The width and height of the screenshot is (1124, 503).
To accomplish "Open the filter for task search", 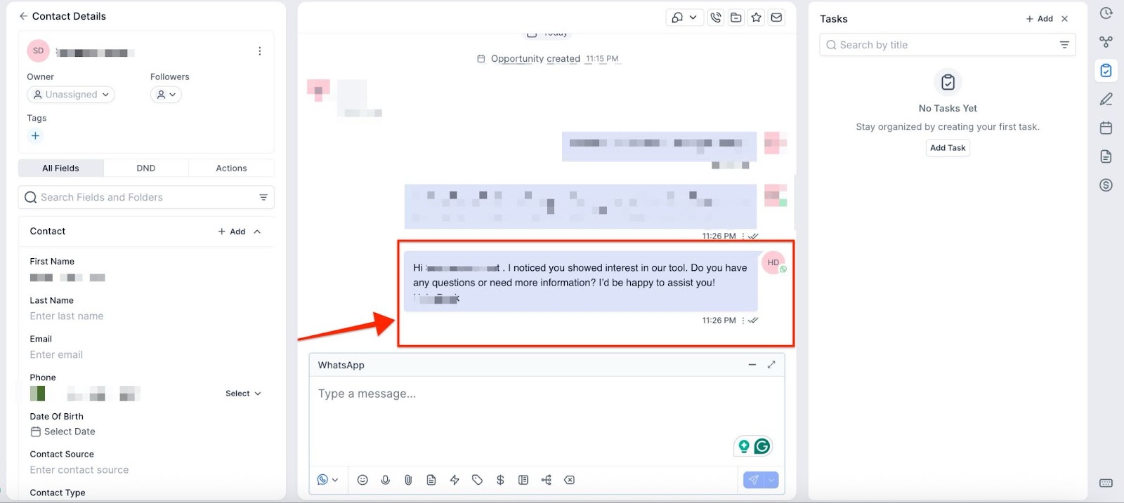I will pos(1064,45).
